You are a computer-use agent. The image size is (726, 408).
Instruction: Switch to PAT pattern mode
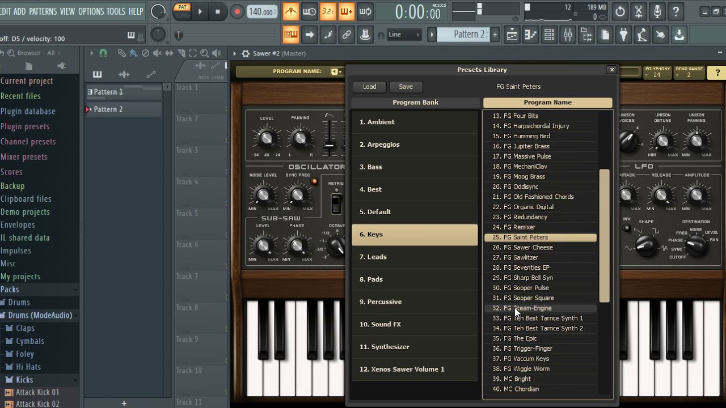[x=182, y=7]
